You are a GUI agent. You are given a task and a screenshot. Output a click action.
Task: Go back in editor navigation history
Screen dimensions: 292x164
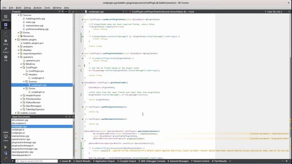pos(77,11)
